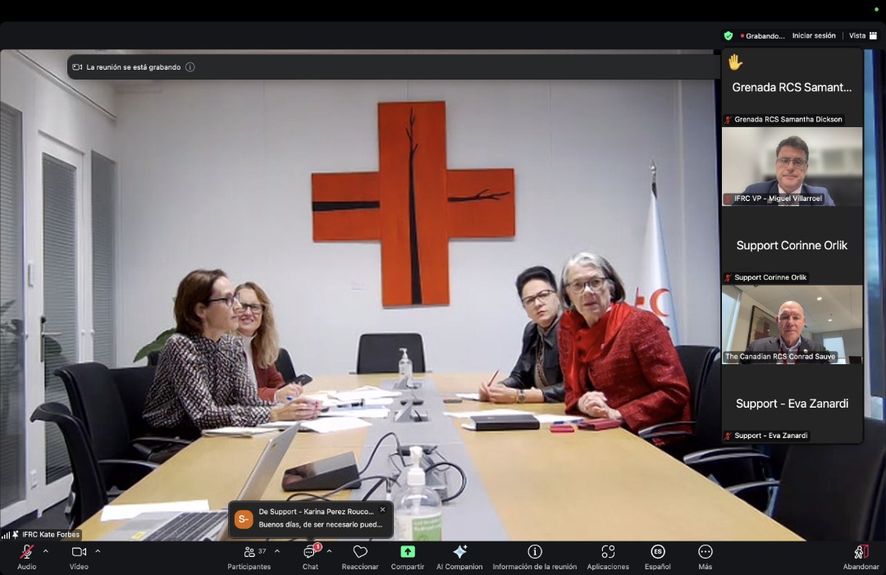The height and width of the screenshot is (575, 886).
Task: Open the Participantes panel
Action: click(x=249, y=556)
